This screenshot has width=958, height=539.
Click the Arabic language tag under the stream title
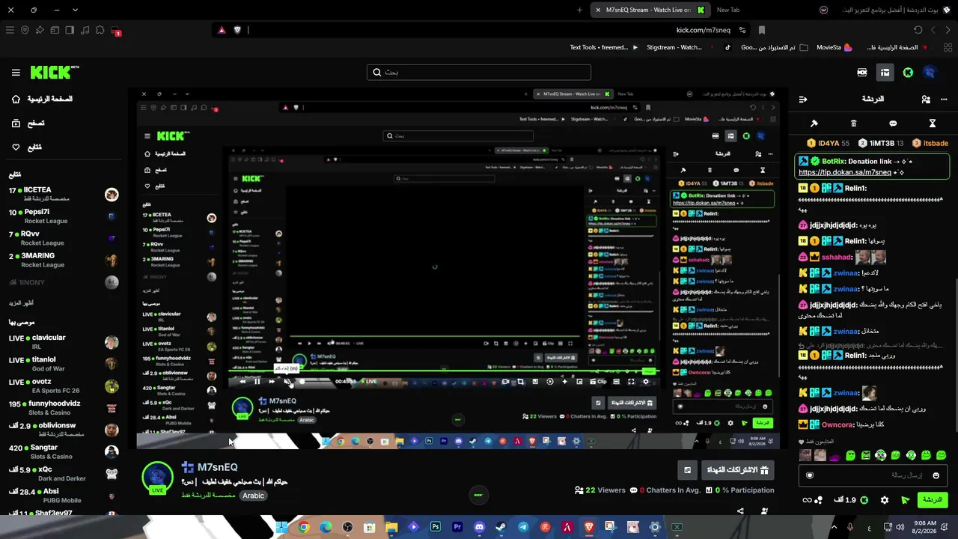coord(253,496)
